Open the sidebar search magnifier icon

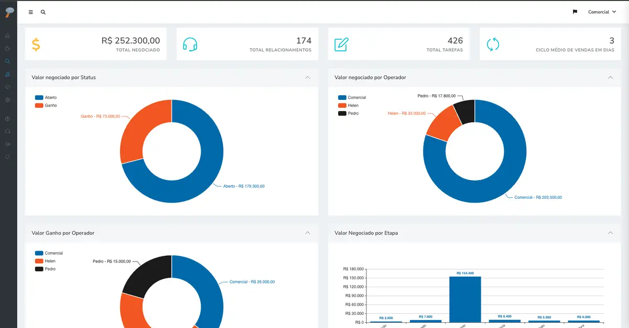pos(8,61)
